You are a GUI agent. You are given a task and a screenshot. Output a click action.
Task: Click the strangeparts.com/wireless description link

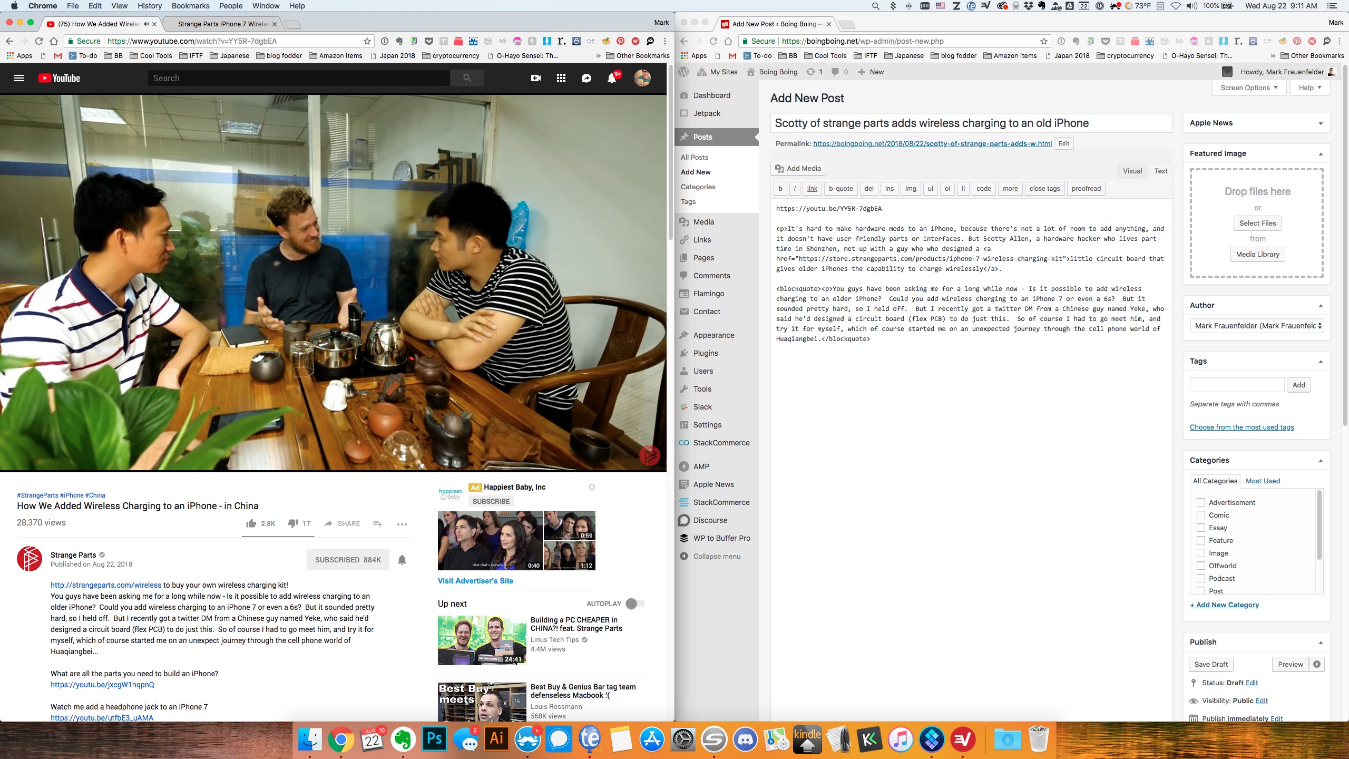[x=106, y=585]
